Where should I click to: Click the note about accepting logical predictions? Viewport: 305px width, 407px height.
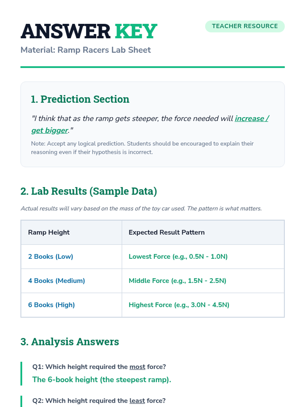pos(142,148)
